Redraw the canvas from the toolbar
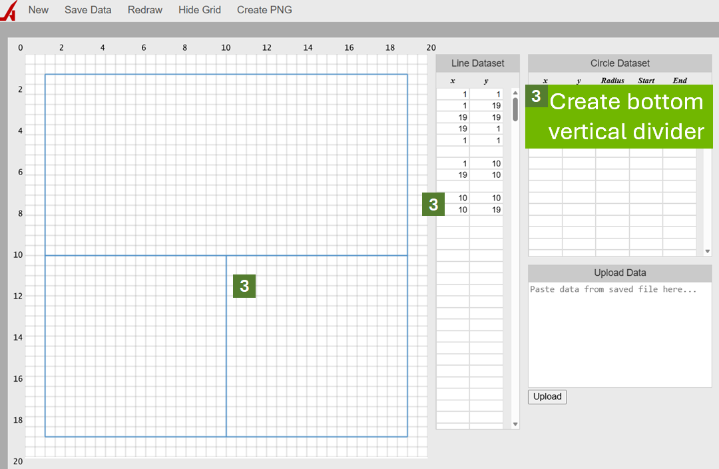 (144, 10)
